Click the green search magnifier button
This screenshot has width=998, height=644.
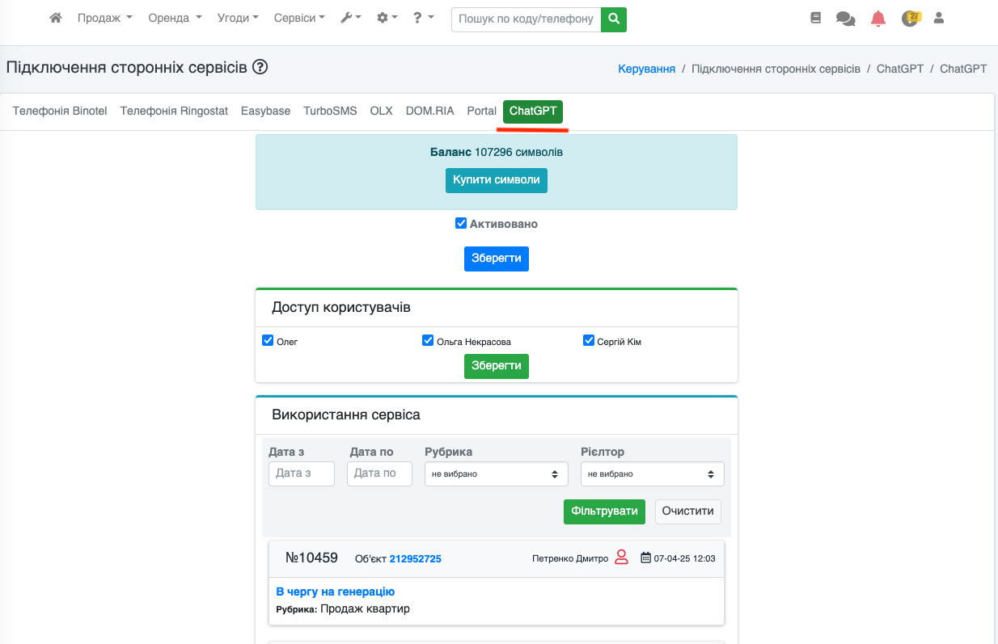[614, 19]
